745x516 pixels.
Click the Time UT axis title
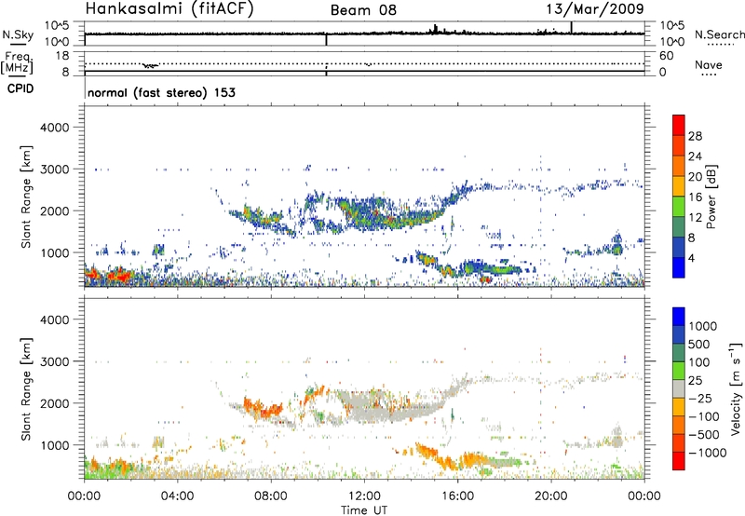[x=364, y=509]
